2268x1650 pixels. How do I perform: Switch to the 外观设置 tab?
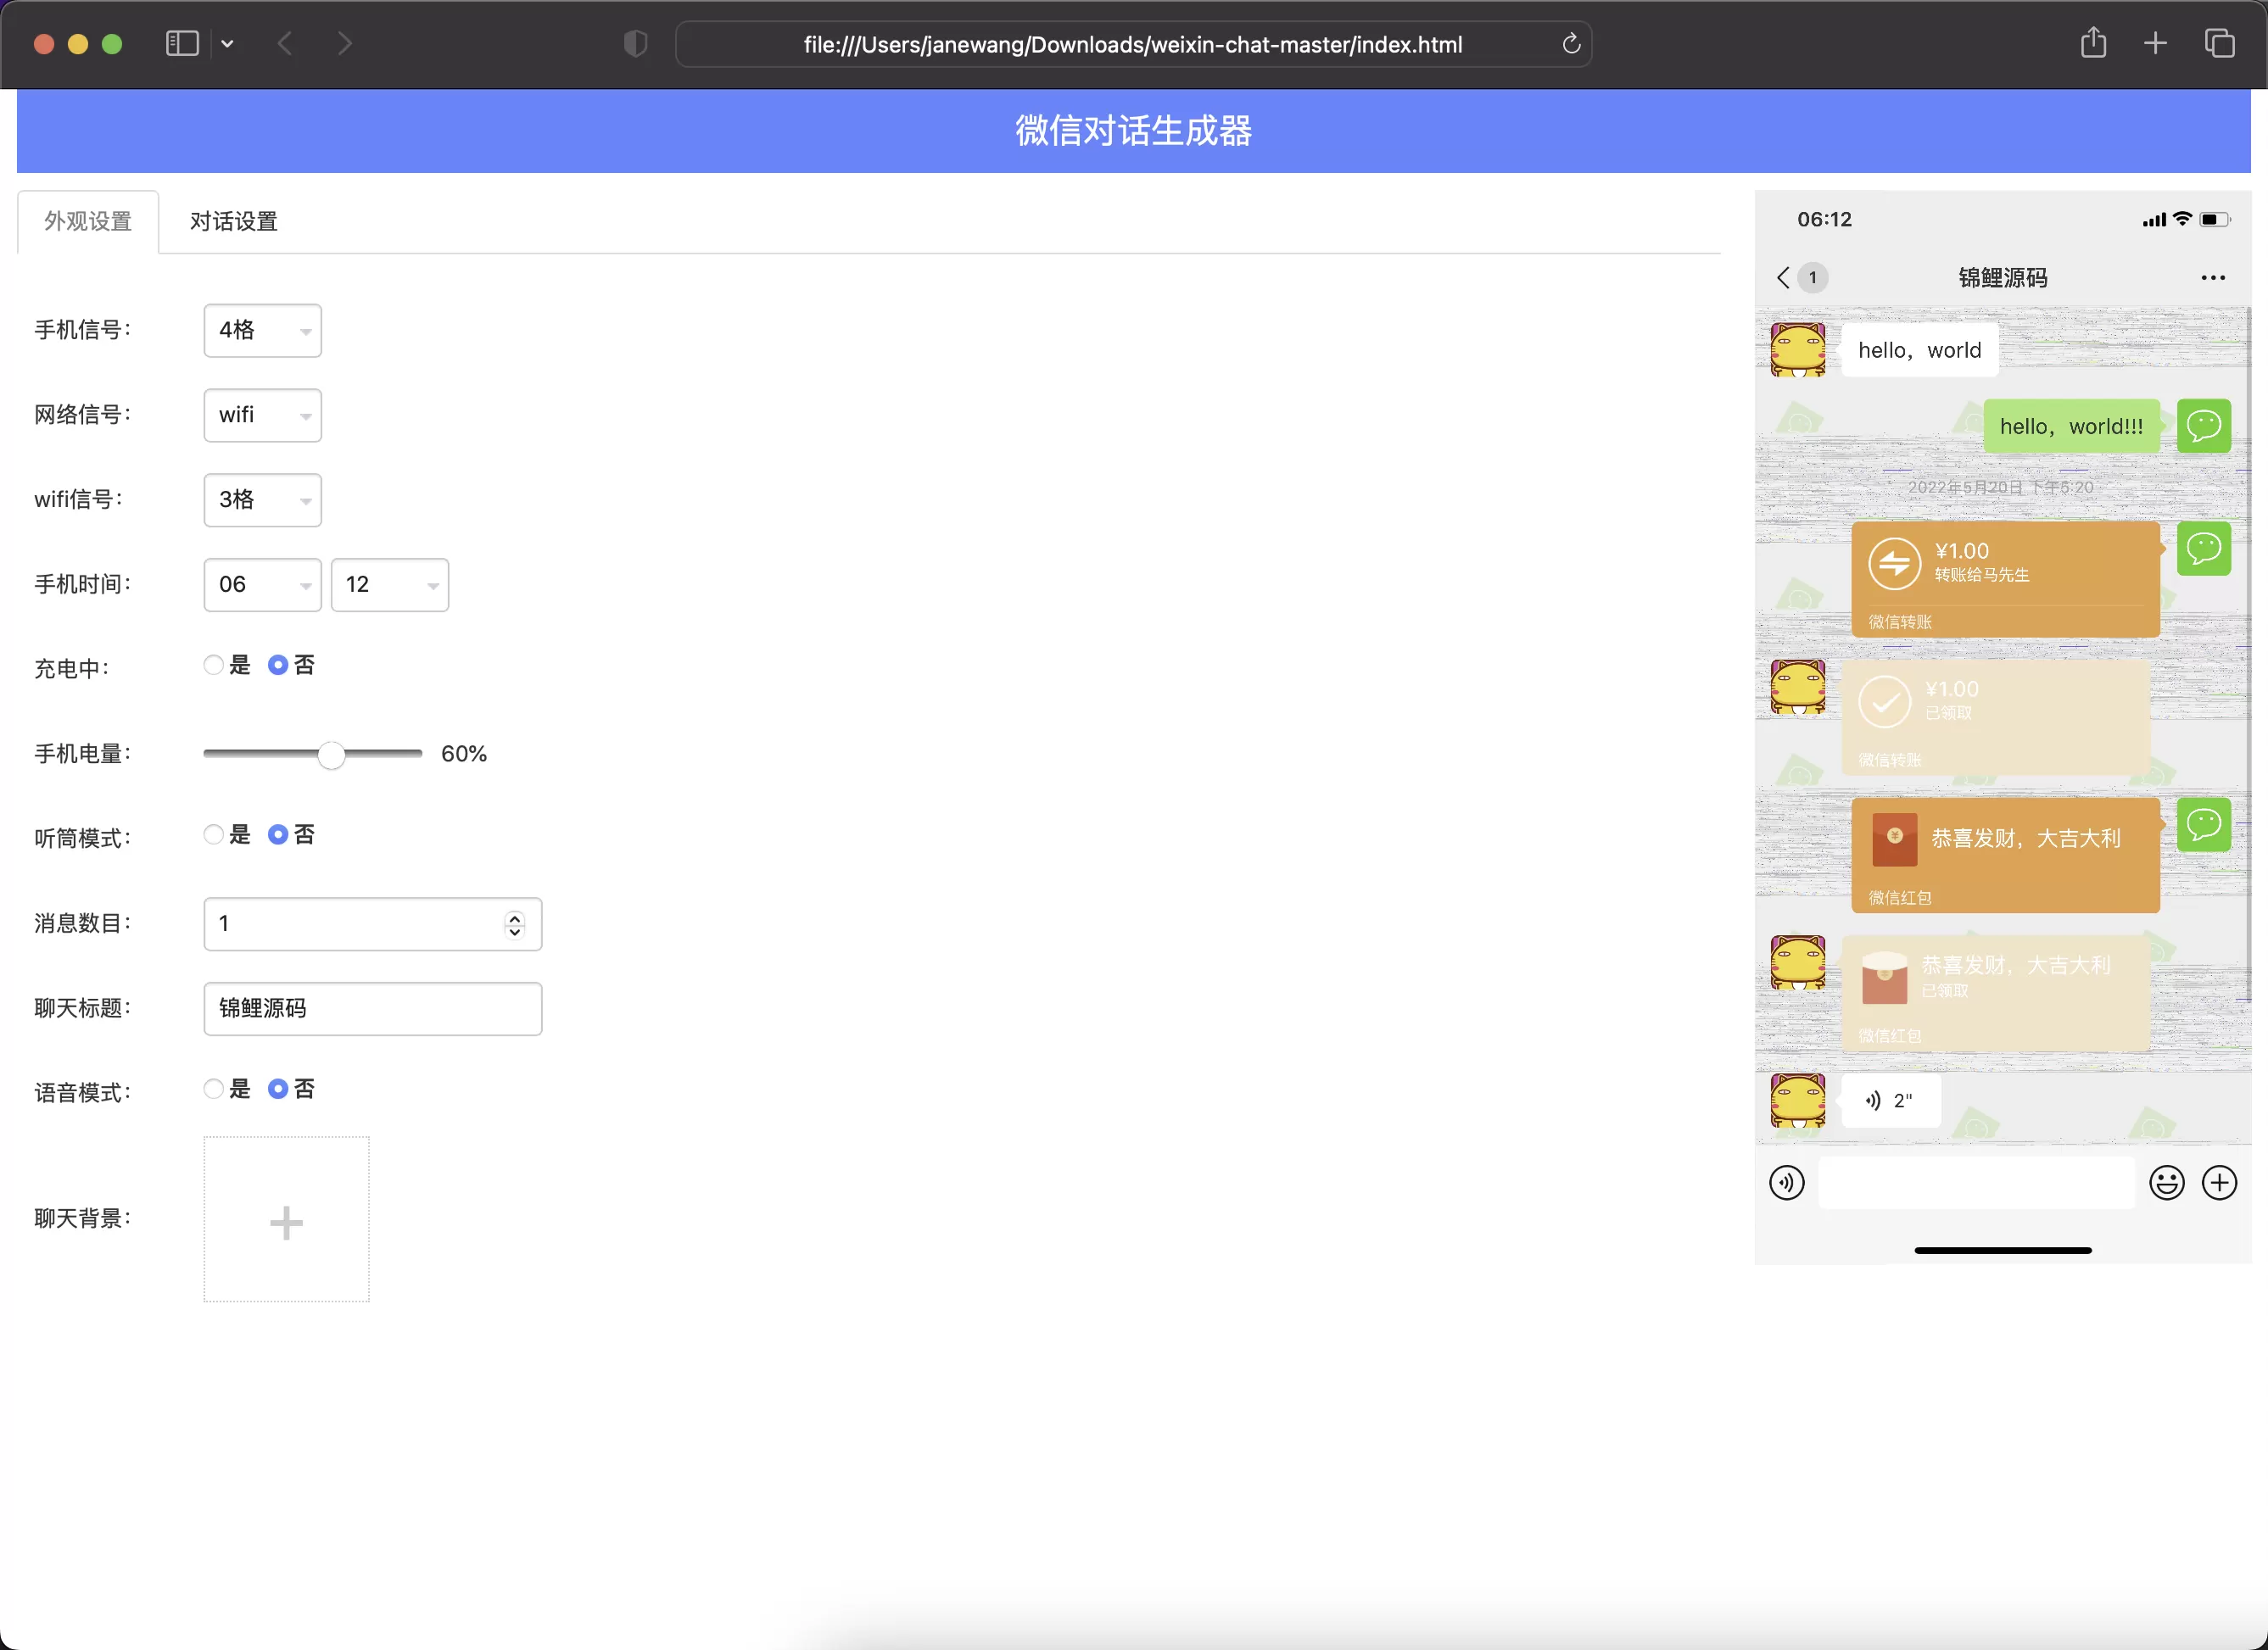pyautogui.click(x=88, y=220)
